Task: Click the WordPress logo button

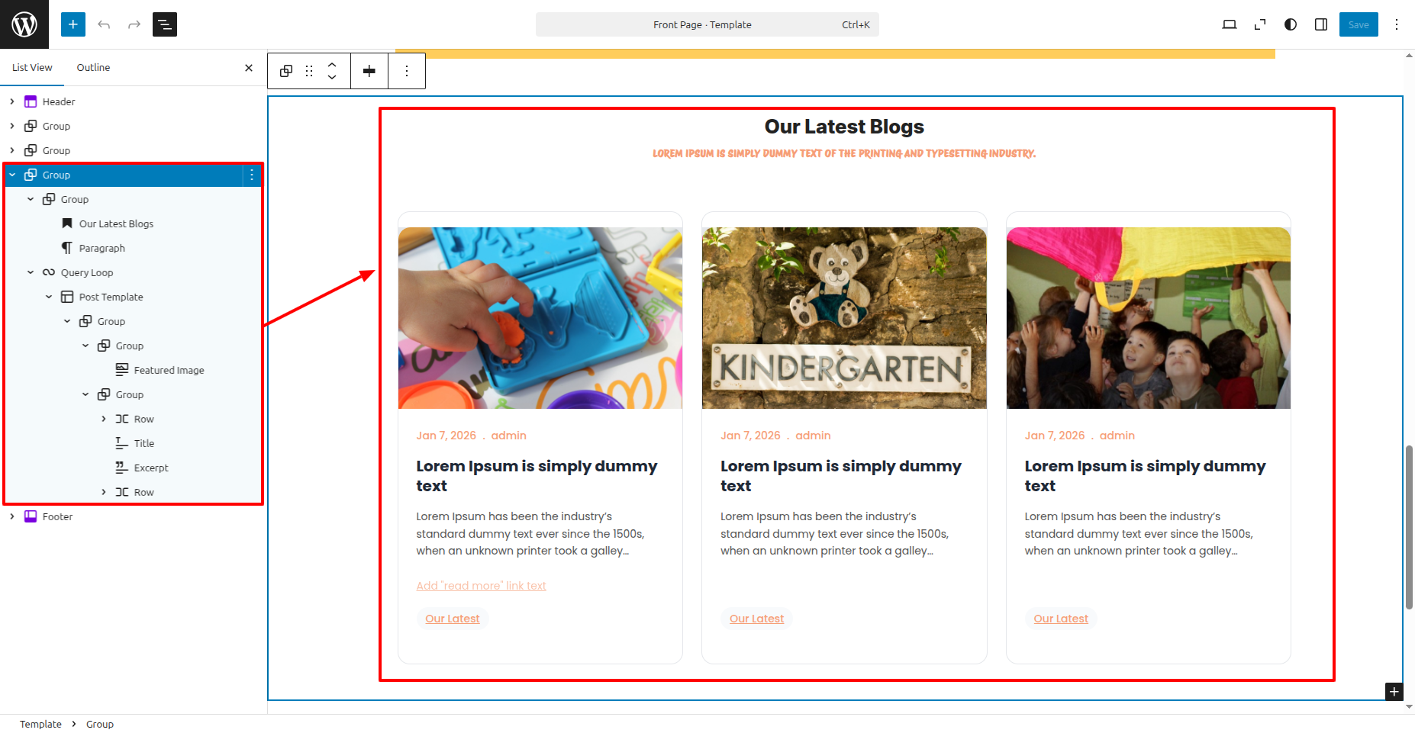Action: [24, 24]
